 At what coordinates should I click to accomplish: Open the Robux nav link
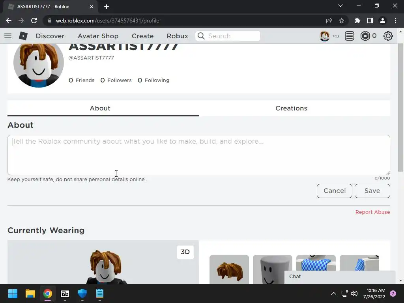click(178, 36)
